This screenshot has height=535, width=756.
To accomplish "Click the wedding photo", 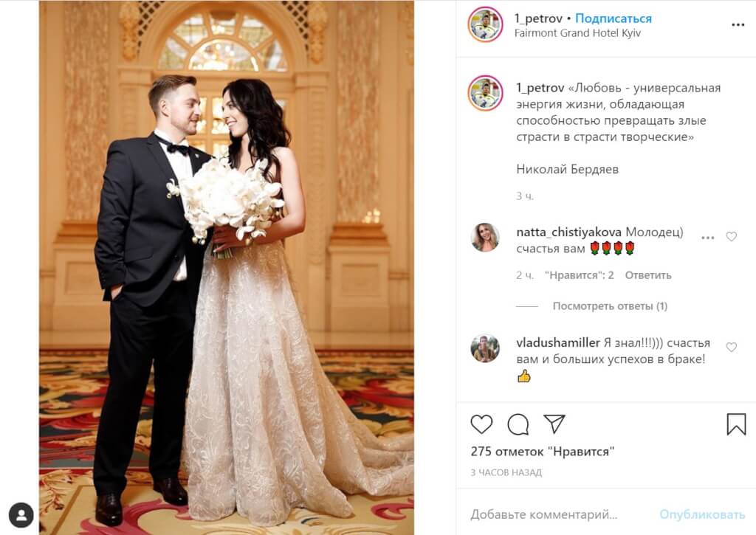I will tap(227, 267).
